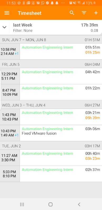Open the 8:47 PM Friday entry

pos(51,92)
